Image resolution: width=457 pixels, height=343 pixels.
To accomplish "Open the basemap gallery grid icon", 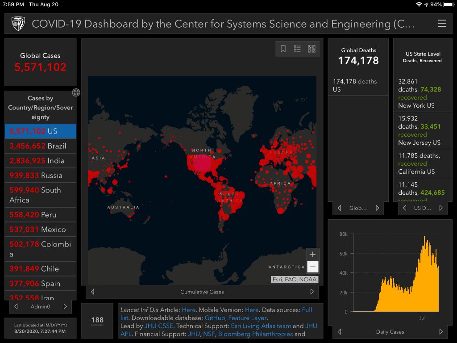I will pos(312,49).
